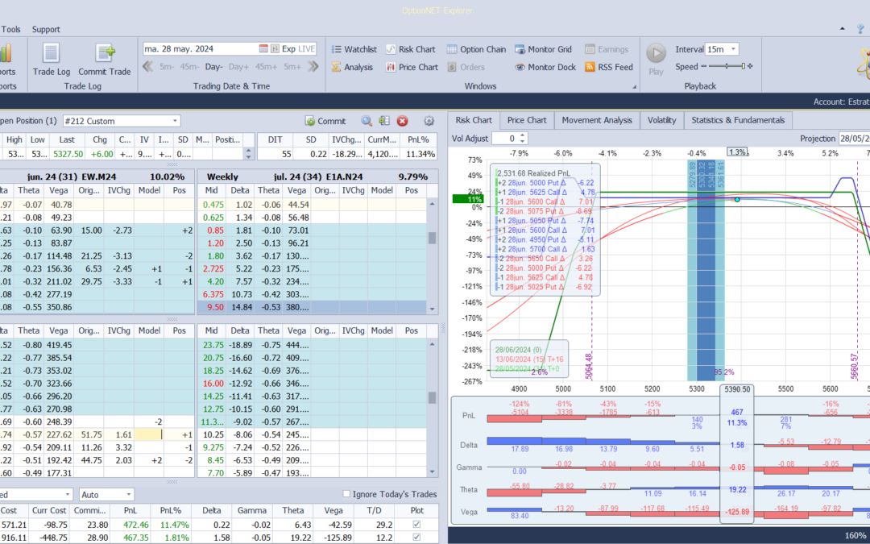Screen dimensions: 870x544
Task: Increase playback speed with the plus icon
Action: click(750, 67)
